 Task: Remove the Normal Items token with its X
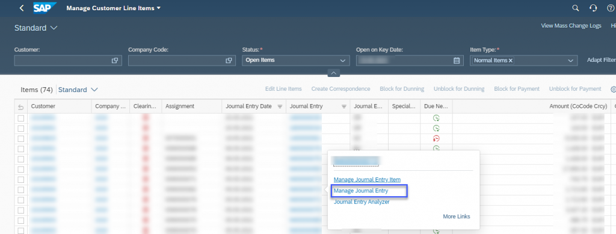click(511, 61)
